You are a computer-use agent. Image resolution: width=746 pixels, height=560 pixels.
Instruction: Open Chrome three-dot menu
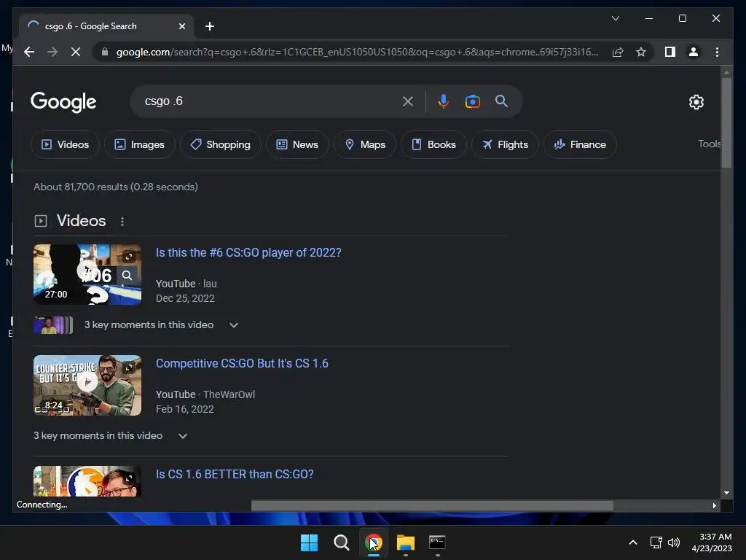coord(717,52)
